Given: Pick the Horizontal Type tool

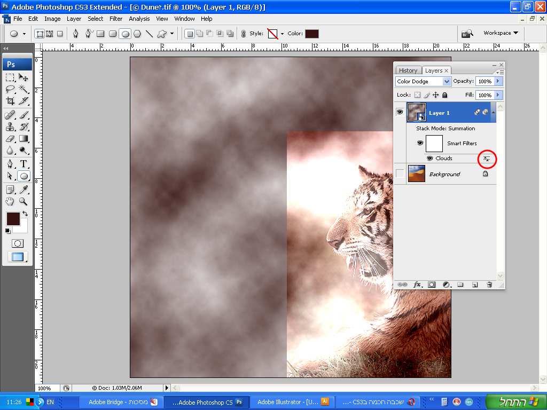Looking at the screenshot, I should [x=24, y=163].
